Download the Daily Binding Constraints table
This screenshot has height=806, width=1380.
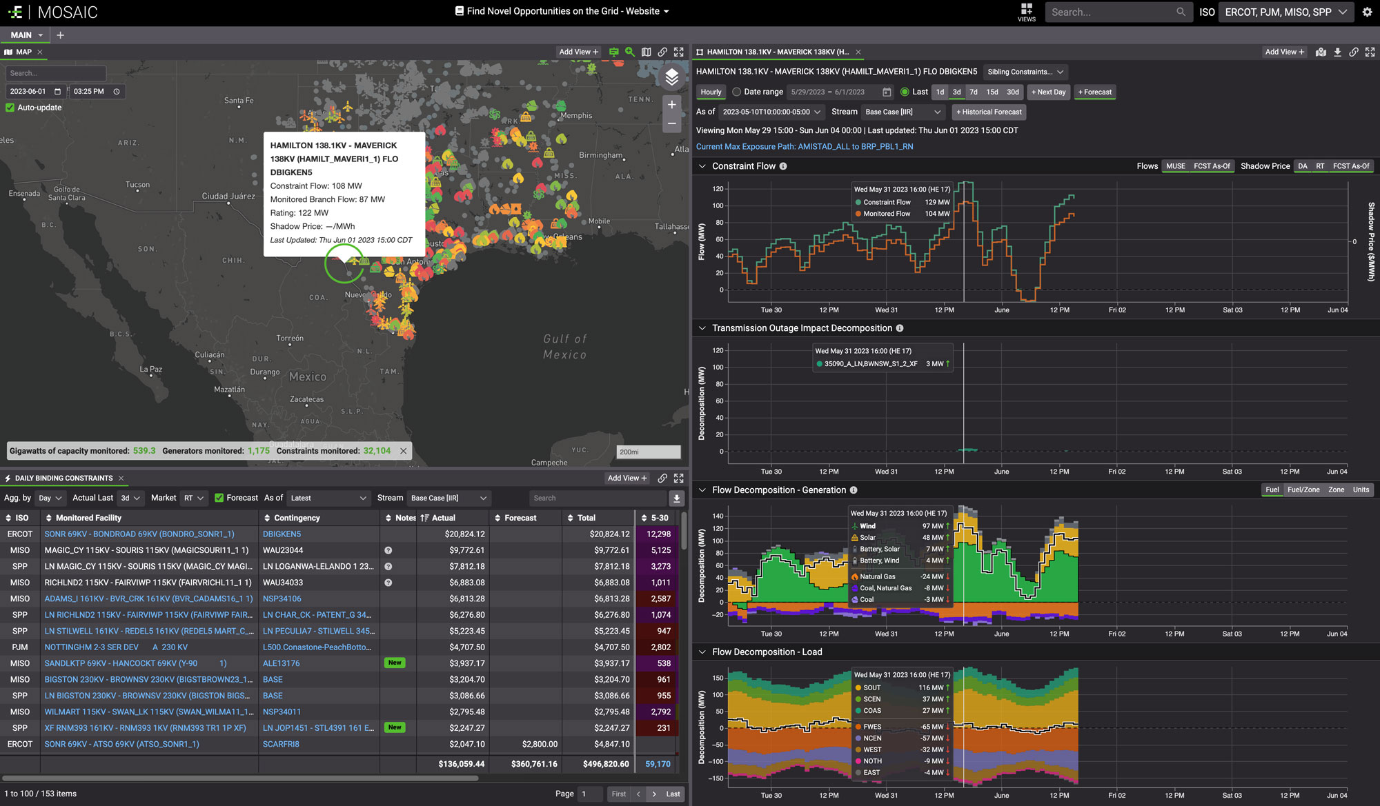[x=676, y=498]
